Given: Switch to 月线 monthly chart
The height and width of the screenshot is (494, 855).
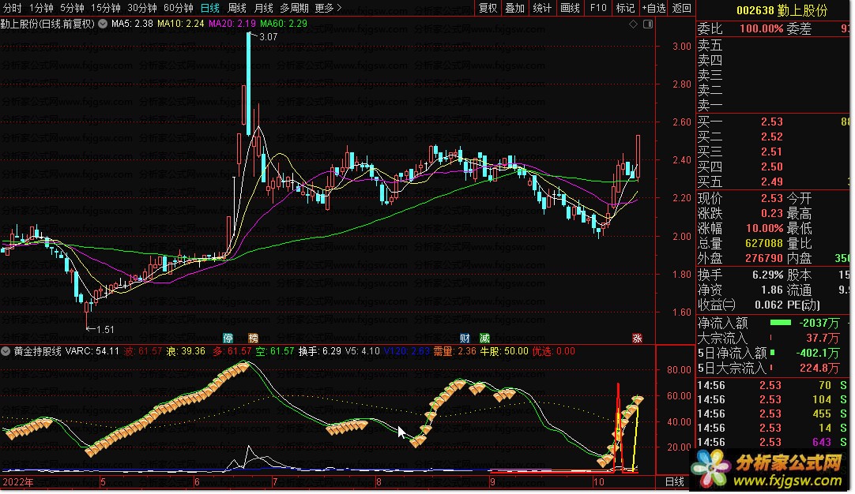Looking at the screenshot, I should 264,8.
